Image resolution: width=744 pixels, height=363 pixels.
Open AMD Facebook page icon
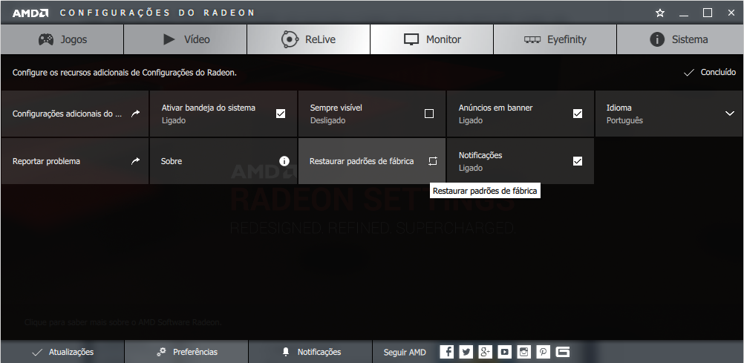[x=446, y=352]
